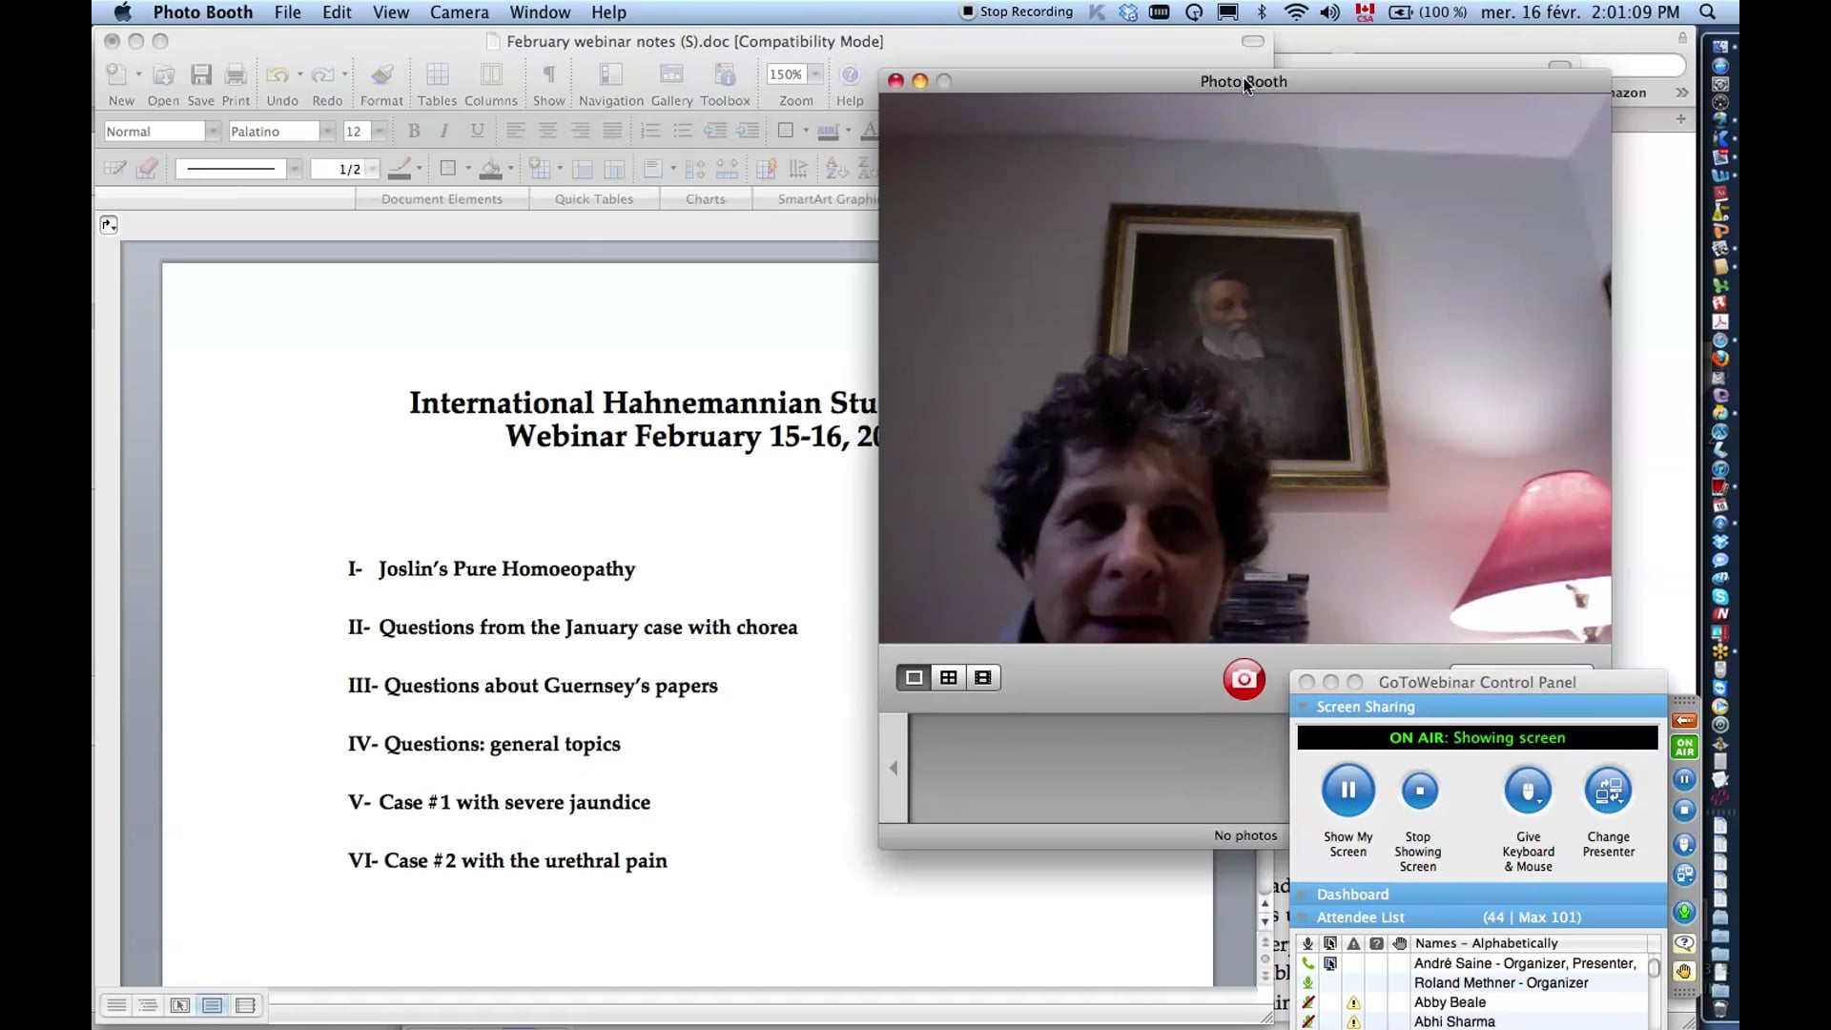Viewport: 1831px width, 1030px height.
Task: Switch to the Charts tab
Action: click(706, 198)
